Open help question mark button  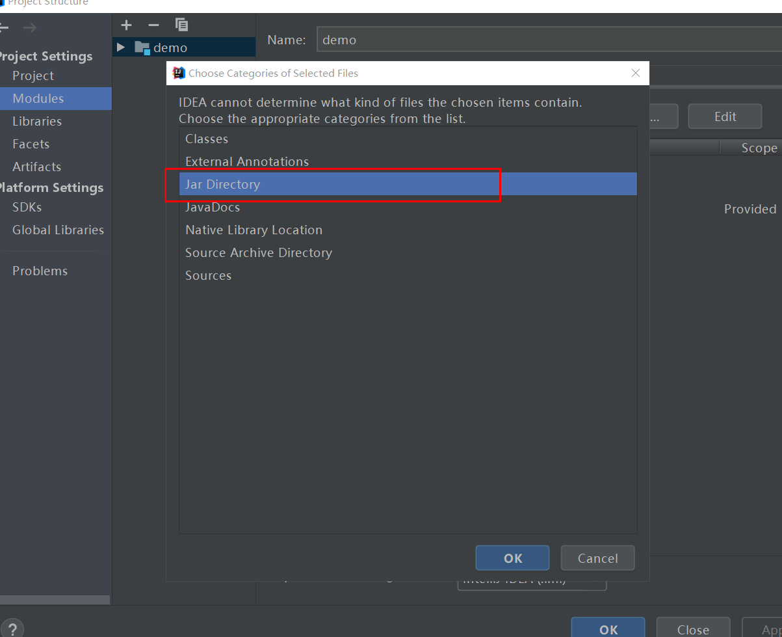pos(12,629)
